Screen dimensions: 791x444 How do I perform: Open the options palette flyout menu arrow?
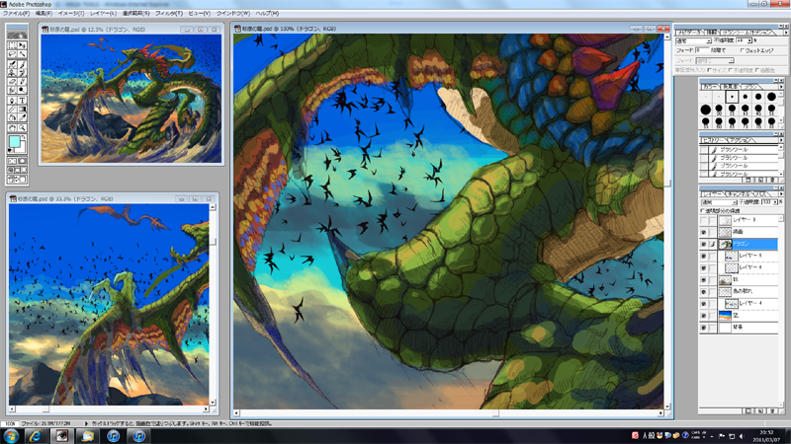(786, 33)
